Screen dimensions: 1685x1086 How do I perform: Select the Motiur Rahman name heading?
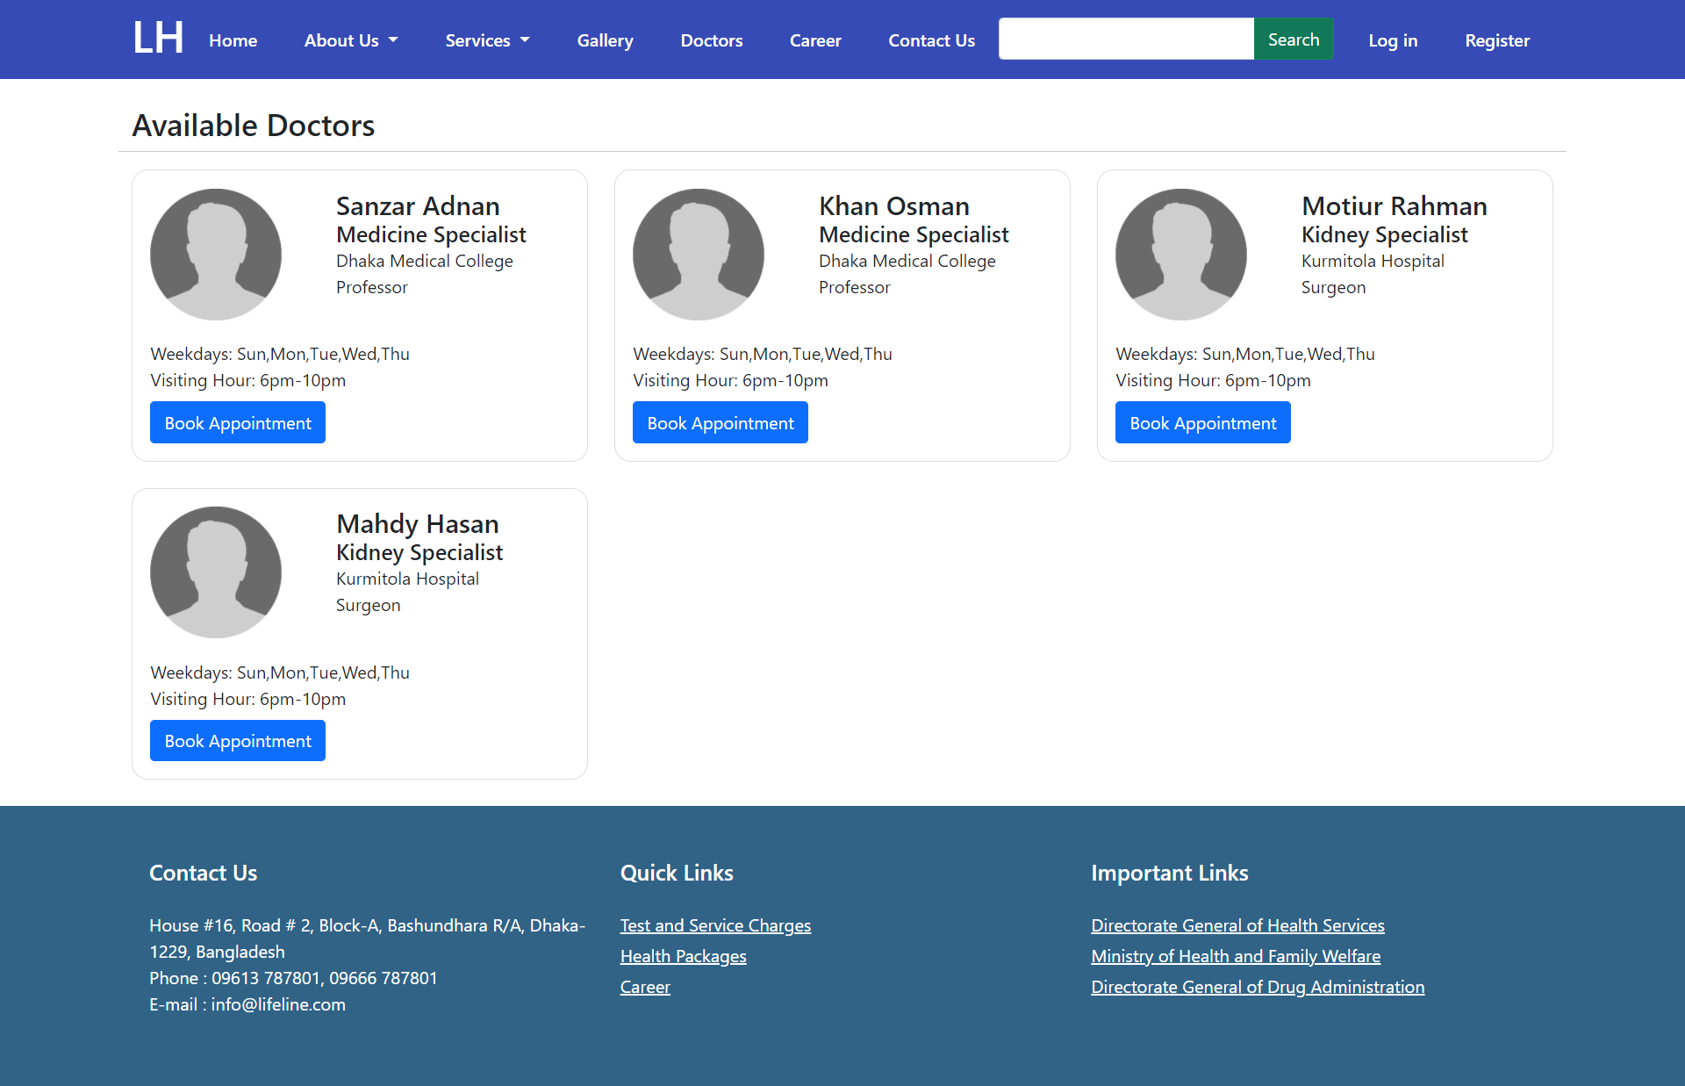(1394, 205)
